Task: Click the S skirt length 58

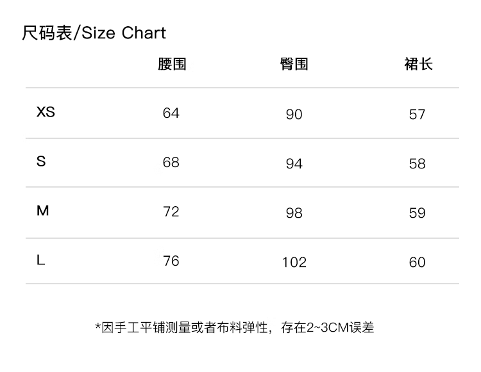Action: point(417,164)
